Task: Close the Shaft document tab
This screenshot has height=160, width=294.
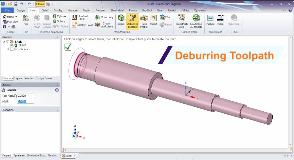Action: tap(74, 156)
